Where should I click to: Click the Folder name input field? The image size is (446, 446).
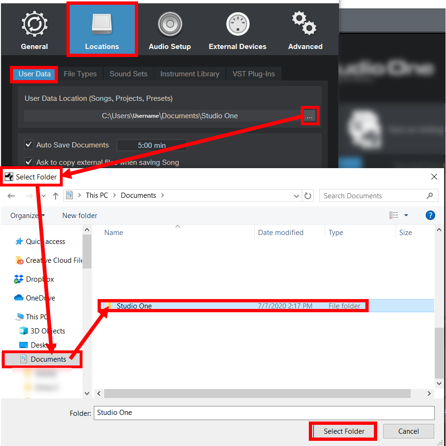264,413
